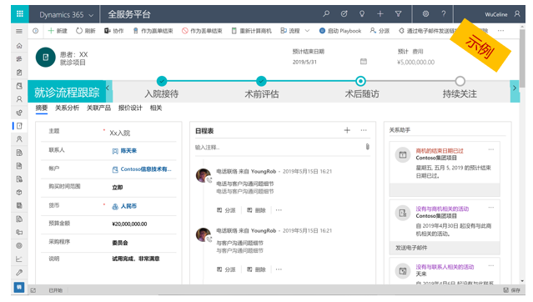533x302 pixels.
Task: Click 删除 under second phone call activity
Action: [256, 269]
